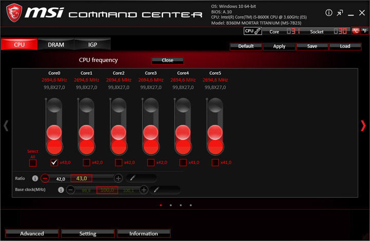Screen dimensions: 370x241
Task: Click the Default button
Action: pos(246,46)
